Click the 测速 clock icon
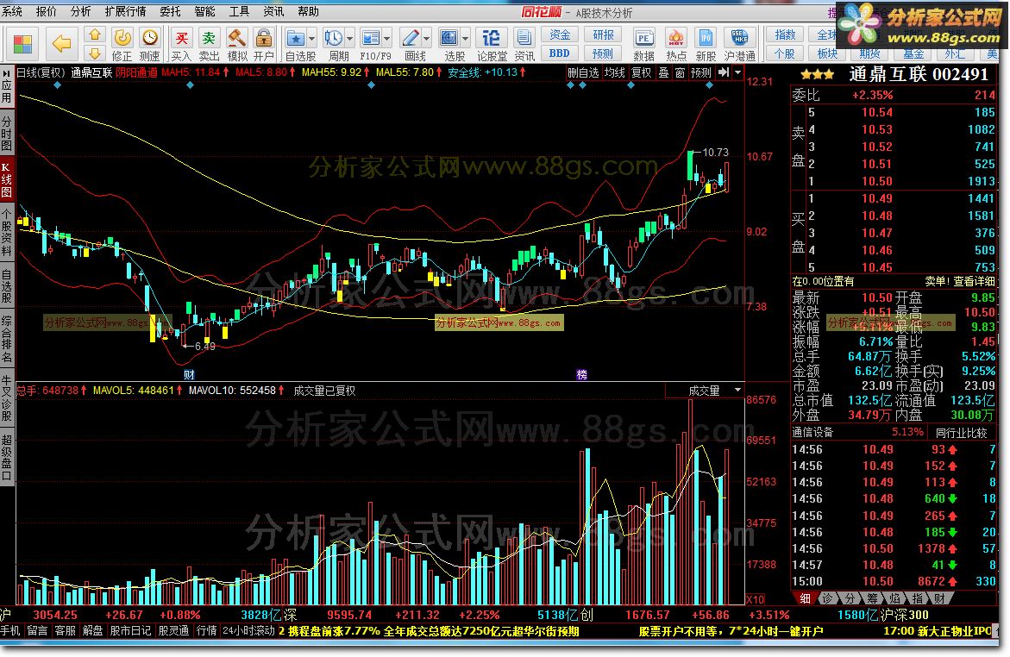 [149, 37]
